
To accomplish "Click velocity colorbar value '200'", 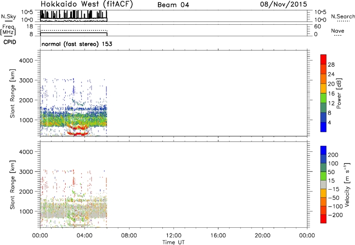I will tap(333, 155).
